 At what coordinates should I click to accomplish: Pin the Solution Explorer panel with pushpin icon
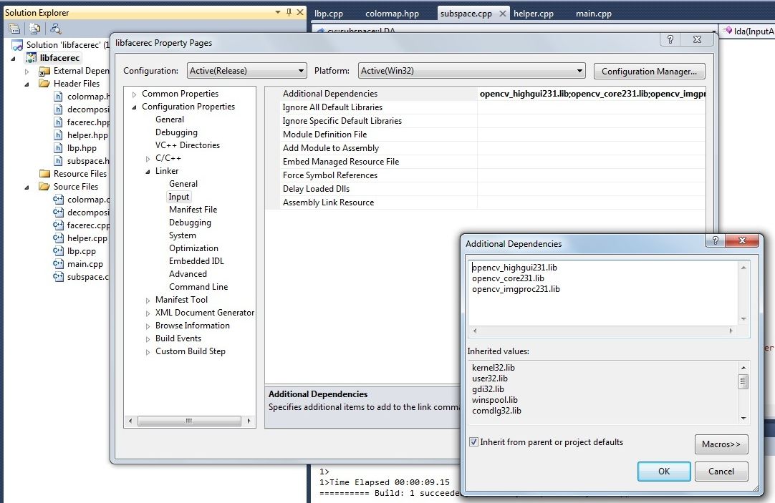pyautogui.click(x=289, y=12)
